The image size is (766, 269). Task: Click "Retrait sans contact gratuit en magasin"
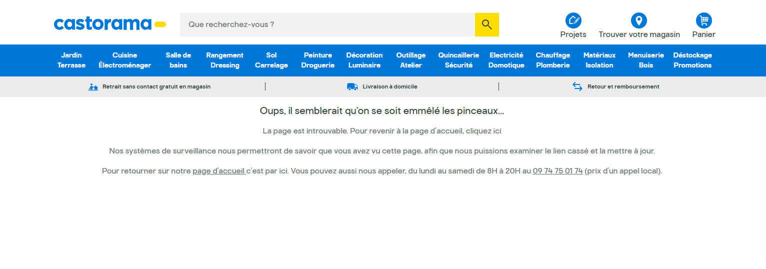point(156,86)
